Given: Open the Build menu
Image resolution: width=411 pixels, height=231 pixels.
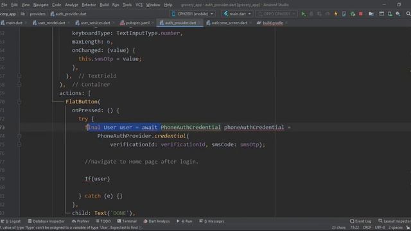Looking at the screenshot, I should tap(104, 4).
